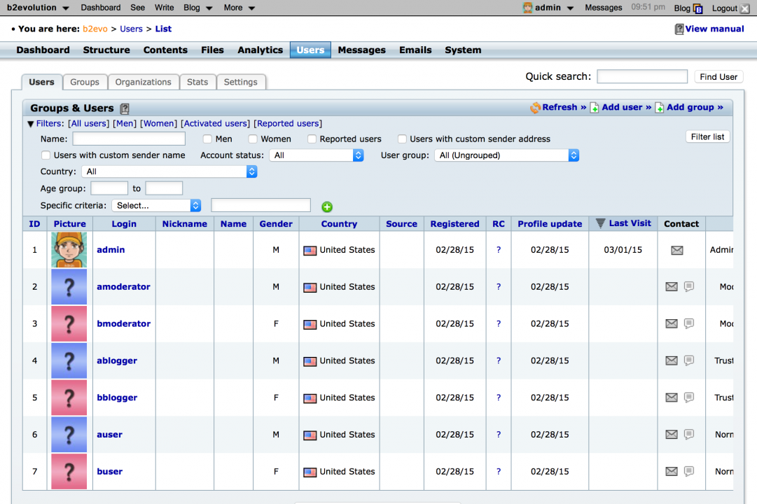Check the Women filter checkbox
The image size is (757, 504).
[x=253, y=139]
